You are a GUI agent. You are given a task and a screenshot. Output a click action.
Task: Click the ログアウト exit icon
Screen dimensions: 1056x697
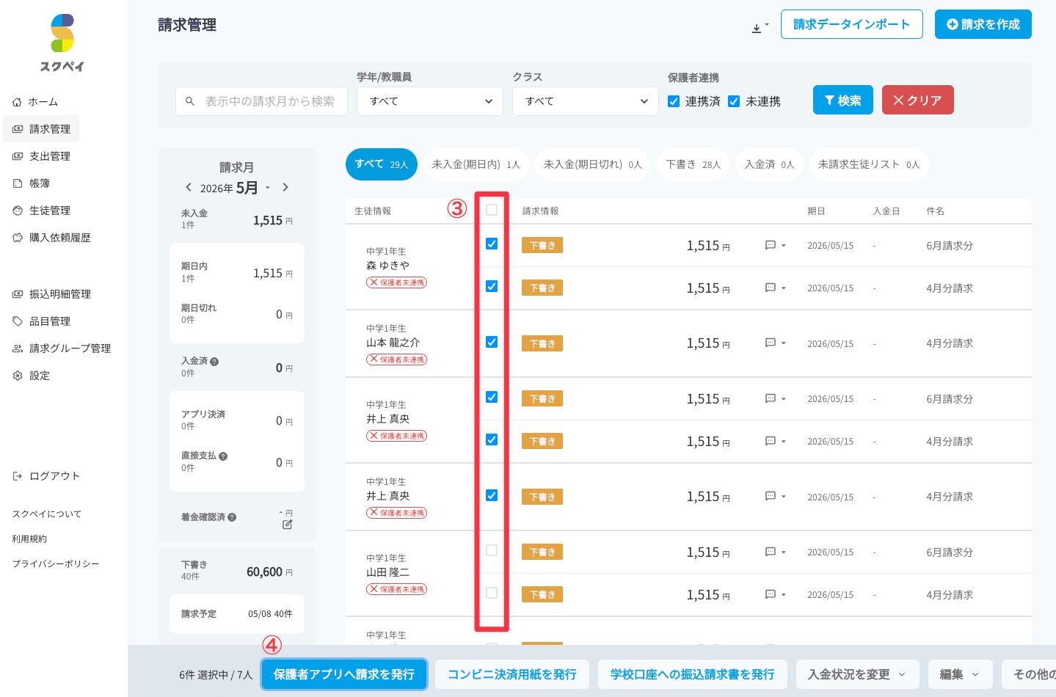click(18, 476)
